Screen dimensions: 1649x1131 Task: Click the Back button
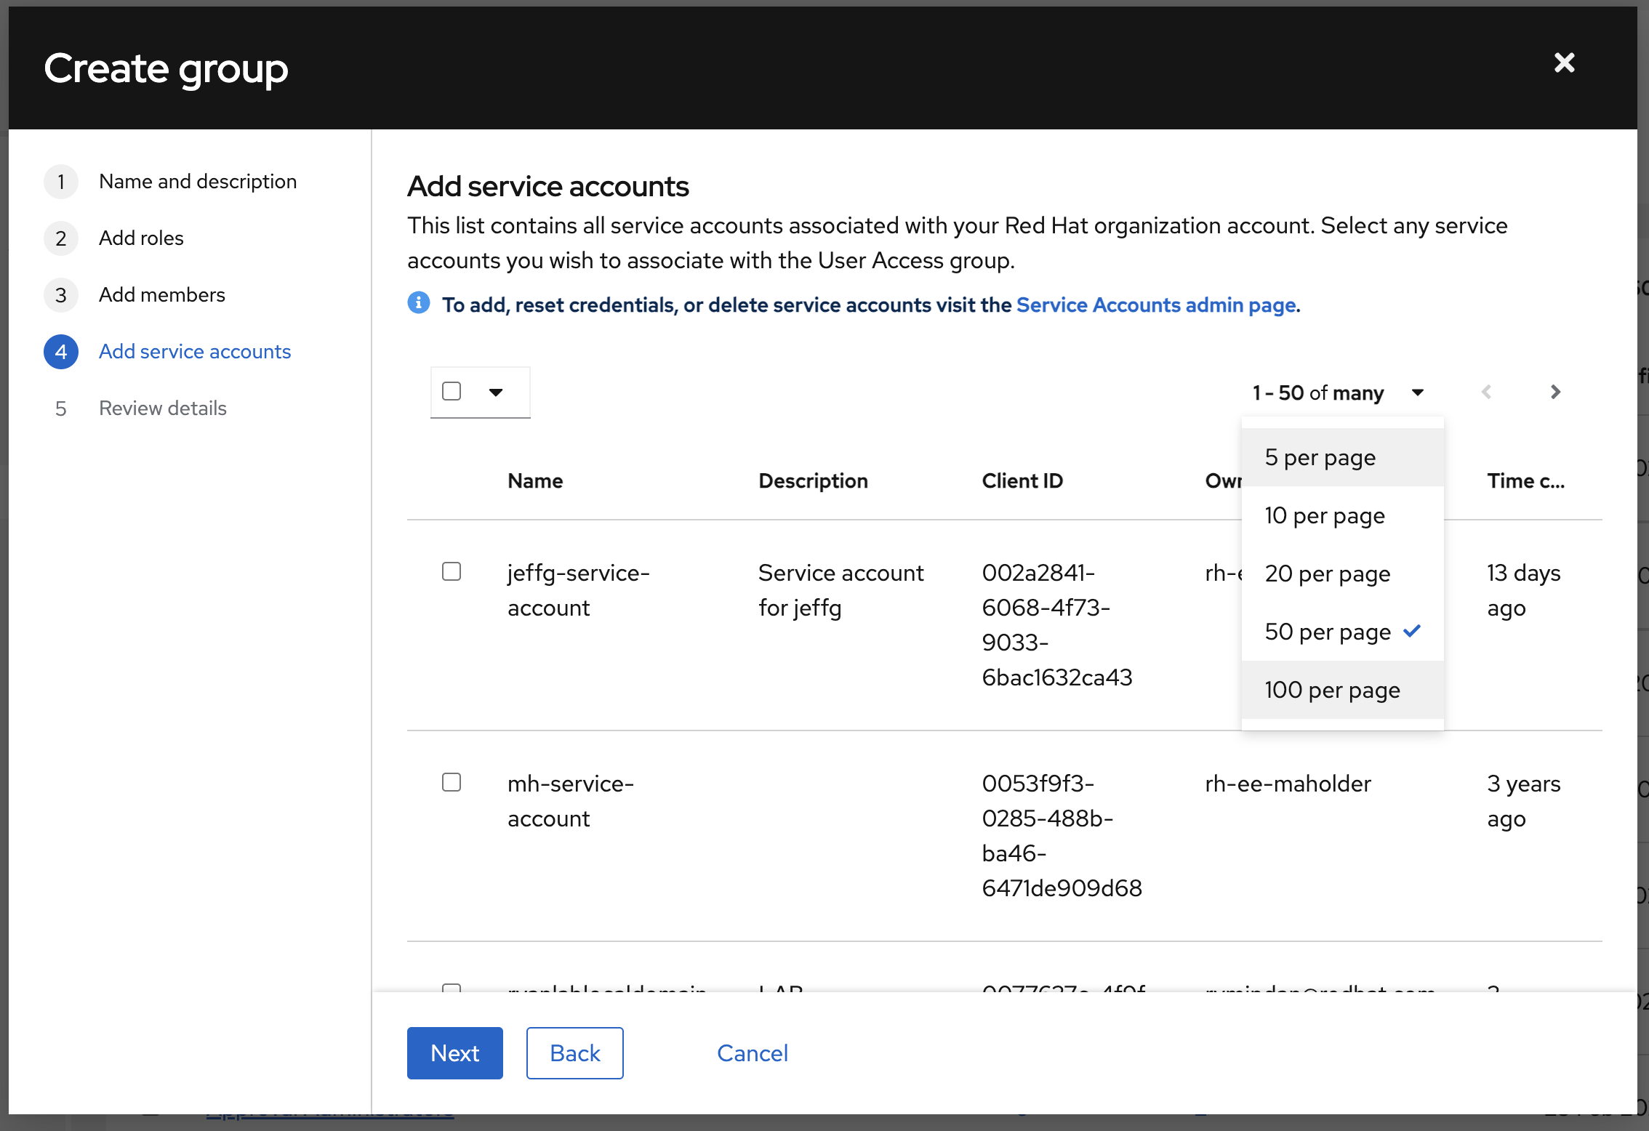pos(574,1053)
